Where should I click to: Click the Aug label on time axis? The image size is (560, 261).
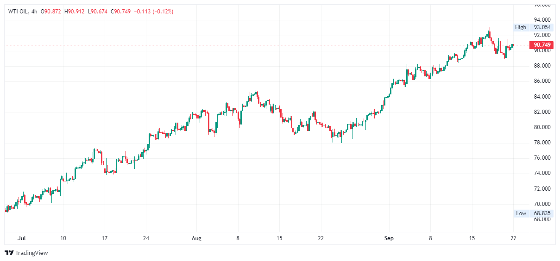click(x=197, y=239)
